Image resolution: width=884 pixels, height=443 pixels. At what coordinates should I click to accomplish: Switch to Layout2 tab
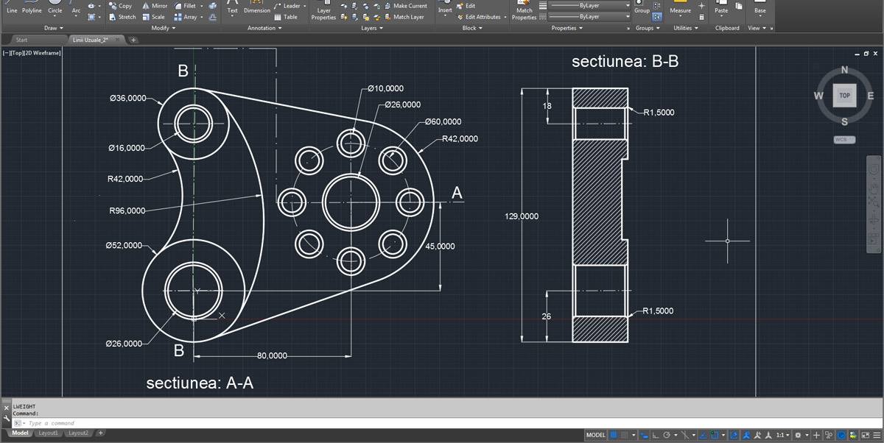(x=78, y=433)
